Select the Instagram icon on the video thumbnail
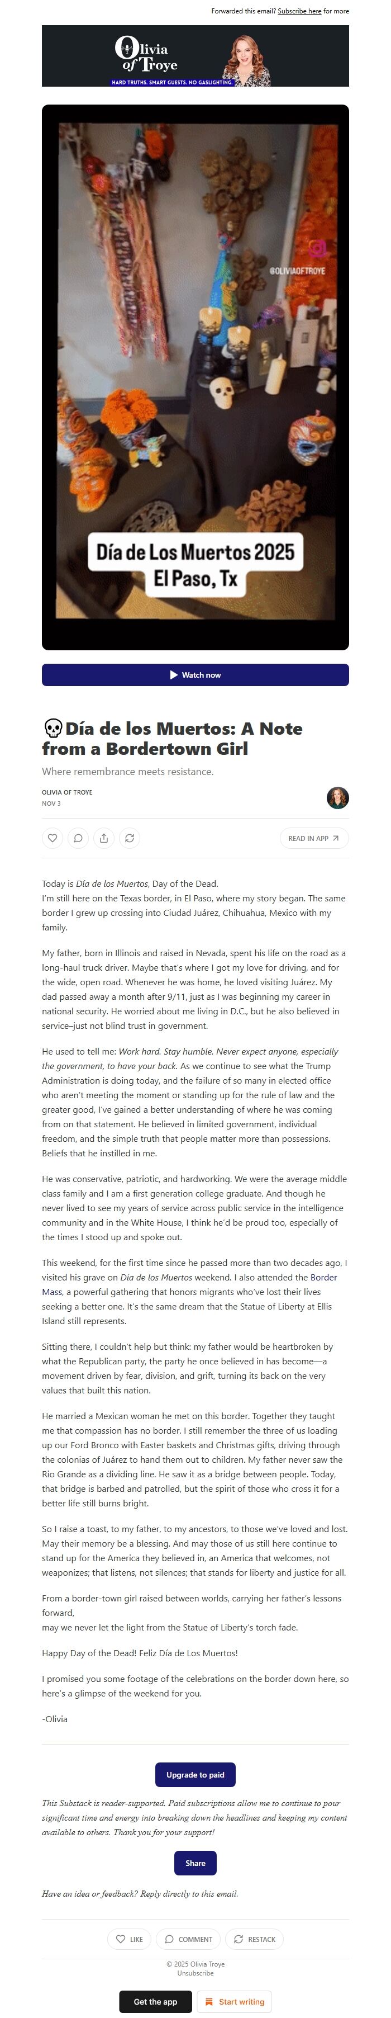The image size is (391, 2018). 317,248
